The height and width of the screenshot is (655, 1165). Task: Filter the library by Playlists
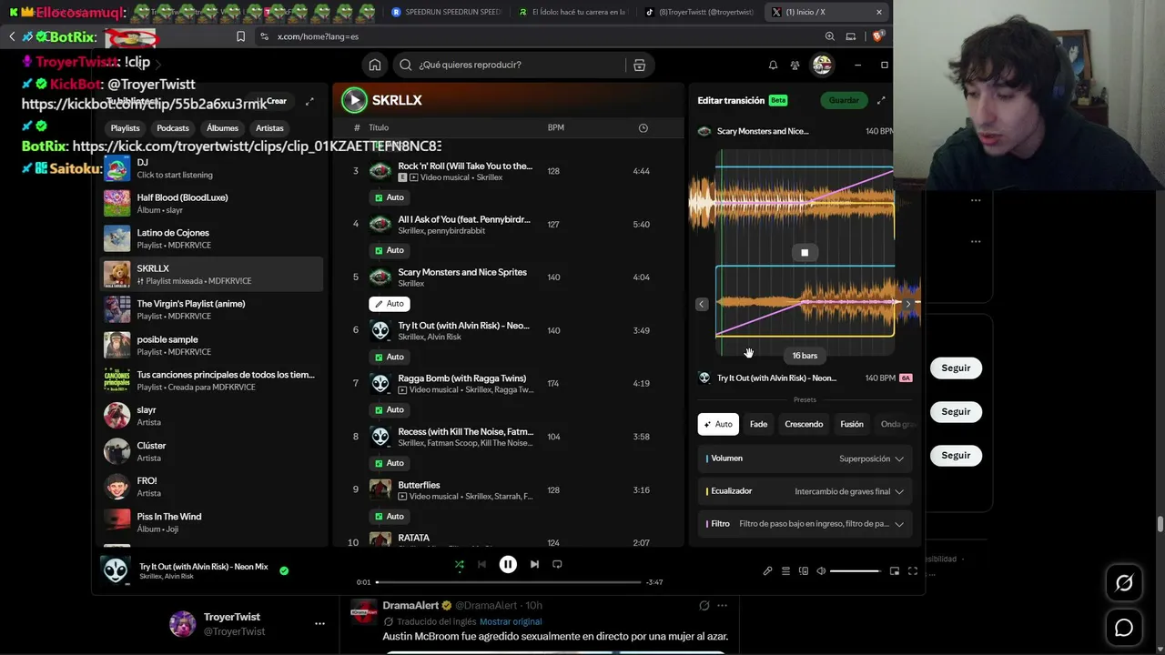pos(126,128)
